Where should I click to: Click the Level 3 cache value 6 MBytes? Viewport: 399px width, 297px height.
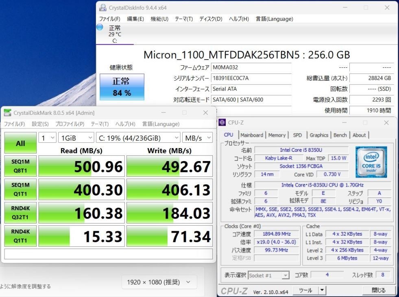347,258
